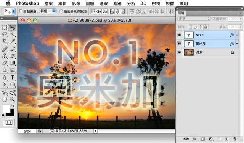Select the Pen tool
Image resolution: width=244 pixels, height=143 pixels.
5,77
